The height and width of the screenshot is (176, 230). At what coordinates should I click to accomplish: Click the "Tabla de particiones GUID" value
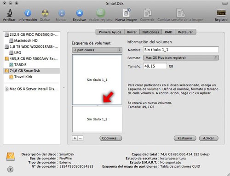[180, 166]
